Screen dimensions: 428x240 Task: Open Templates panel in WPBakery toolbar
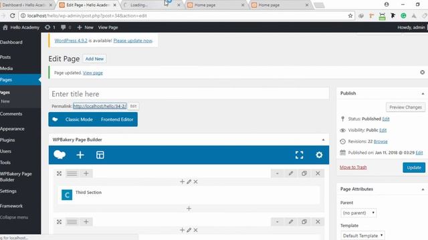pyautogui.click(x=100, y=155)
